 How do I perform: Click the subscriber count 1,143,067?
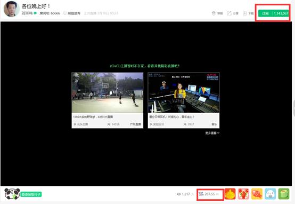pyautogui.click(x=281, y=13)
